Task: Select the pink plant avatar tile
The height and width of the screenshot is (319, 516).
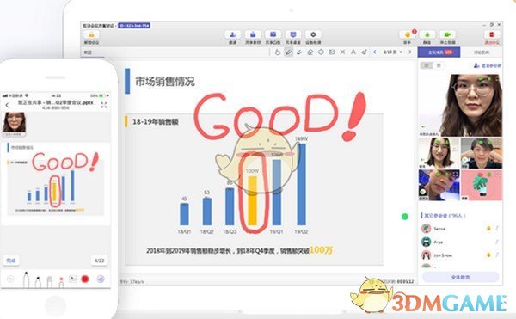Action: 482,185
